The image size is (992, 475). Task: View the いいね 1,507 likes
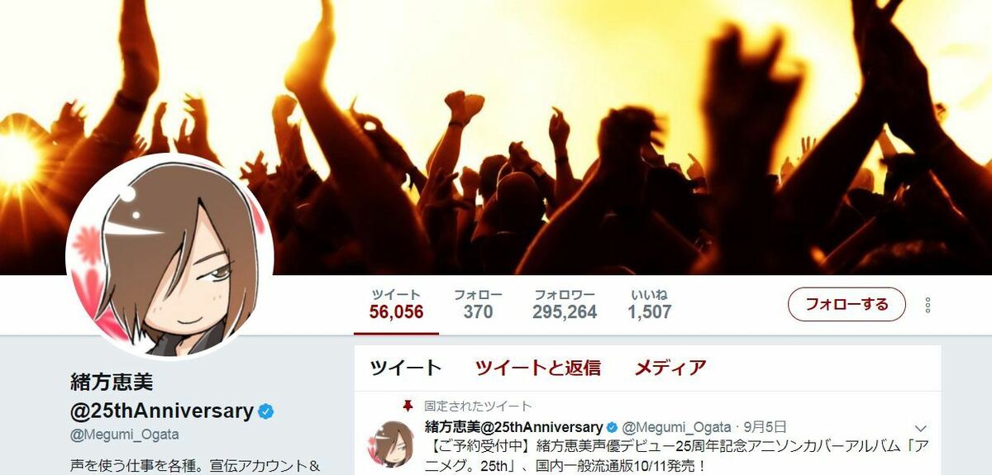[x=649, y=304]
